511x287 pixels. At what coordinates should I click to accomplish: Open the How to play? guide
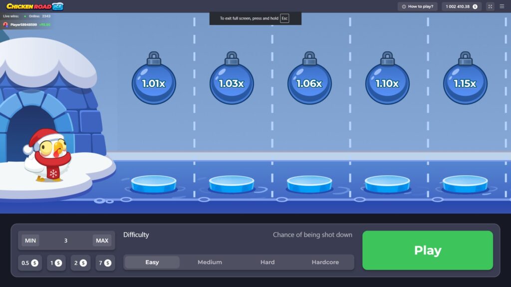tap(418, 6)
